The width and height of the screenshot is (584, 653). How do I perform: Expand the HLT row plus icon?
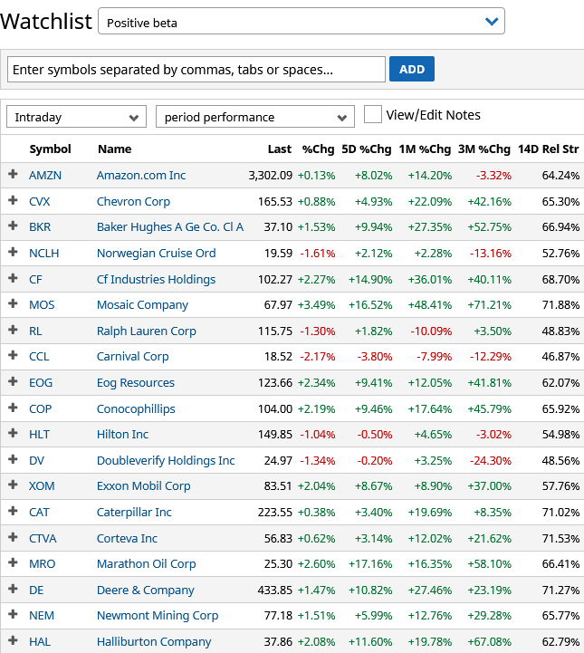[x=13, y=433]
